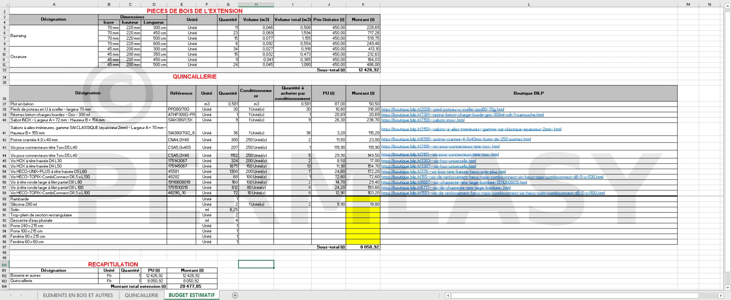Open the 3106--vis-pour-connecteurs-tete-torx link
This screenshot has width=731, height=300.
[440, 147]
